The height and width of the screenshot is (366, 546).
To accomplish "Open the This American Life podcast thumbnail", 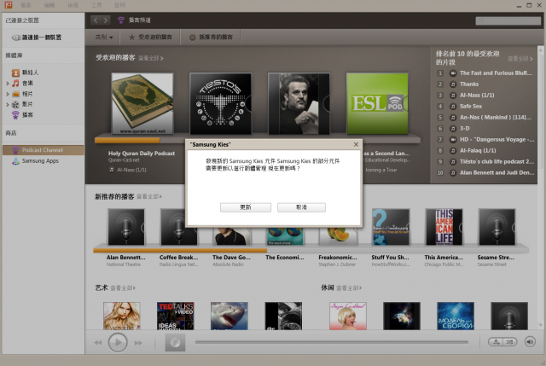I will pyautogui.click(x=444, y=227).
